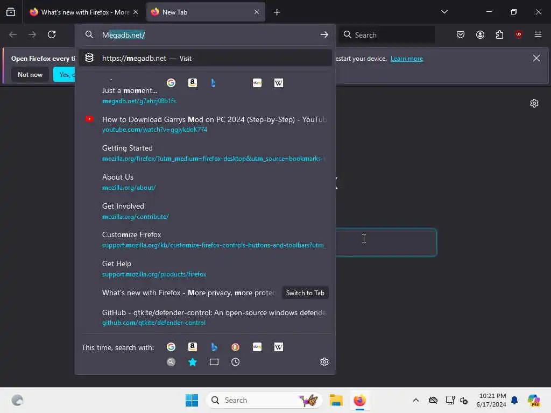This screenshot has height=413, width=551.
Task: Open clock showing 10:21 PM
Action: (x=491, y=400)
